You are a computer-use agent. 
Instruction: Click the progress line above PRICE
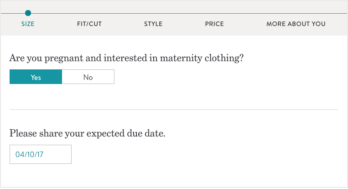(214, 13)
